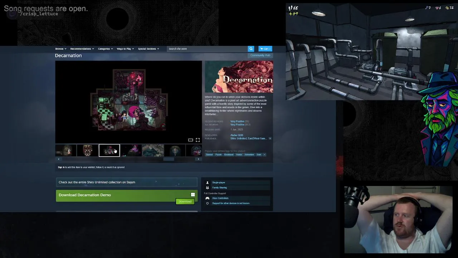Open the Ways to Play dropdown

pos(125,49)
